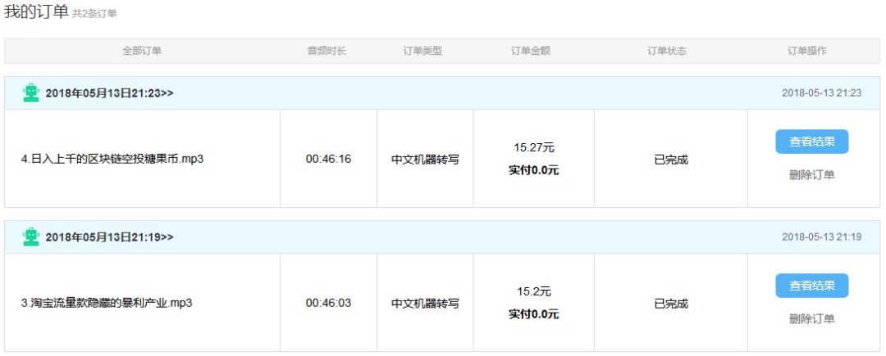The height and width of the screenshot is (356, 886).
Task: Click 中文机器转写 in the 00:46:03 row
Action: (426, 304)
